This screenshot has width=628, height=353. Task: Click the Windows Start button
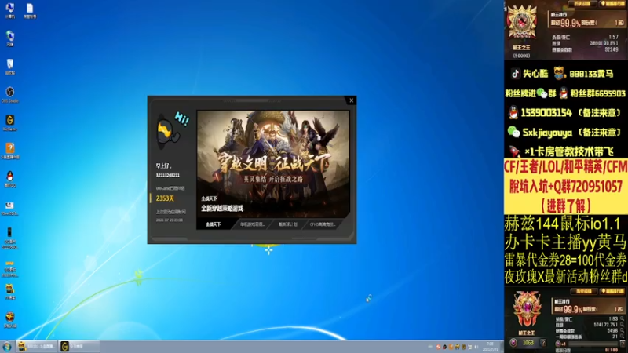(x=7, y=346)
